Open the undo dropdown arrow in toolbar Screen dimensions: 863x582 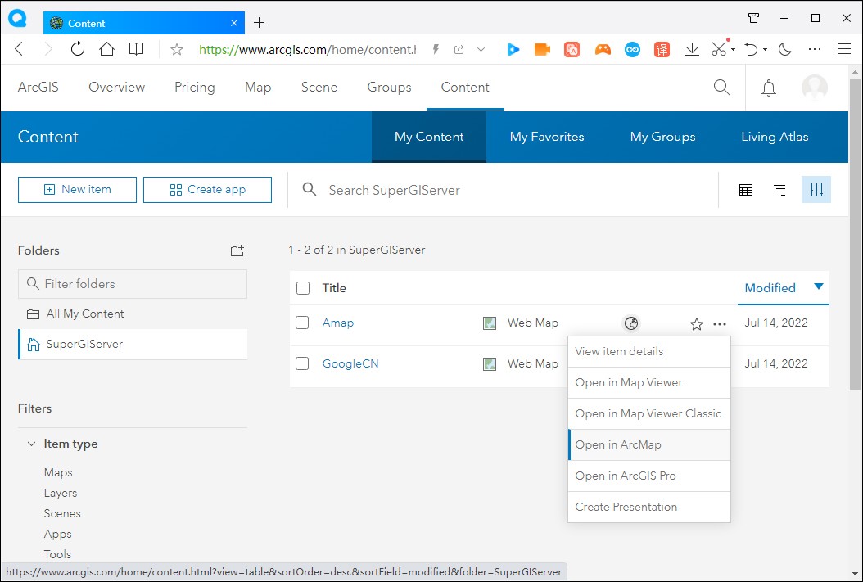(765, 49)
